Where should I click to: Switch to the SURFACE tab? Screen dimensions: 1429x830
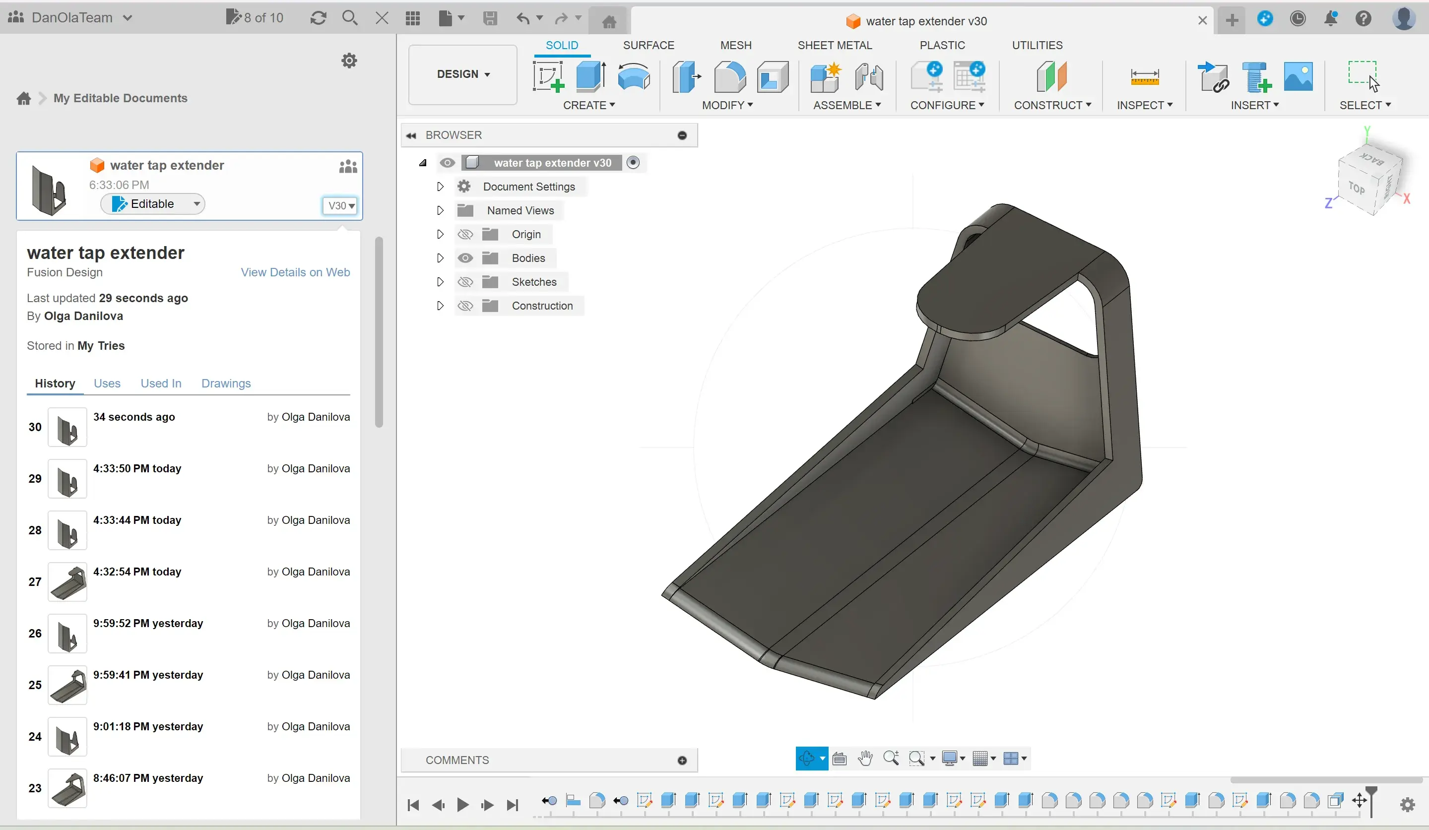pos(648,45)
